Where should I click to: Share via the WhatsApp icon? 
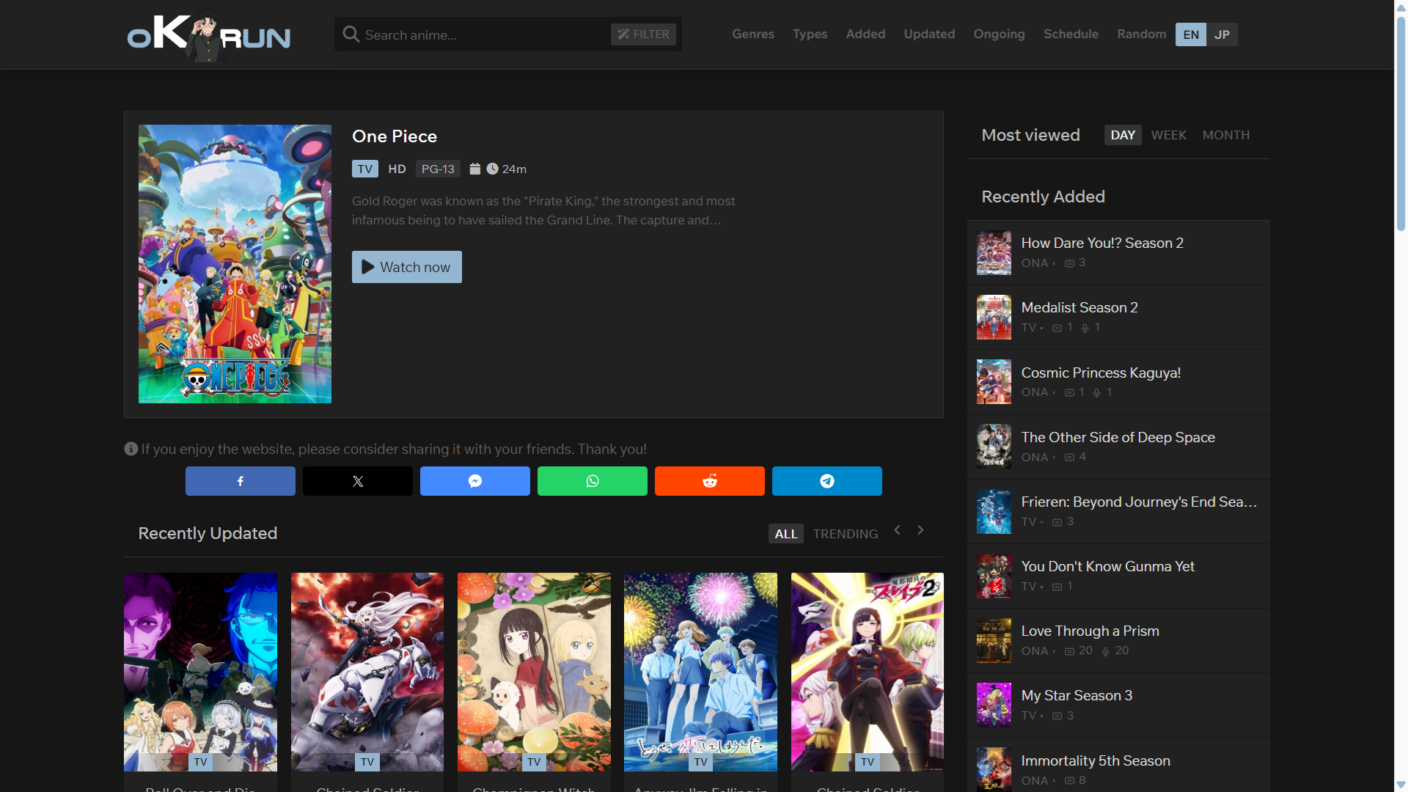click(592, 481)
